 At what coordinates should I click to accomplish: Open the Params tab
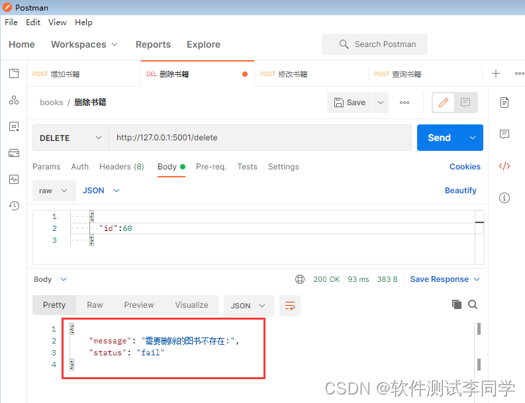(x=46, y=167)
